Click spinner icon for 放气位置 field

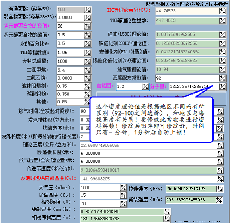click(x=220, y=162)
